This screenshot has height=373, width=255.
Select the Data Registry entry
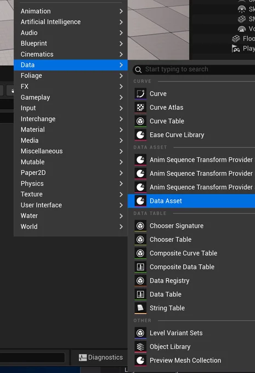pos(191,281)
